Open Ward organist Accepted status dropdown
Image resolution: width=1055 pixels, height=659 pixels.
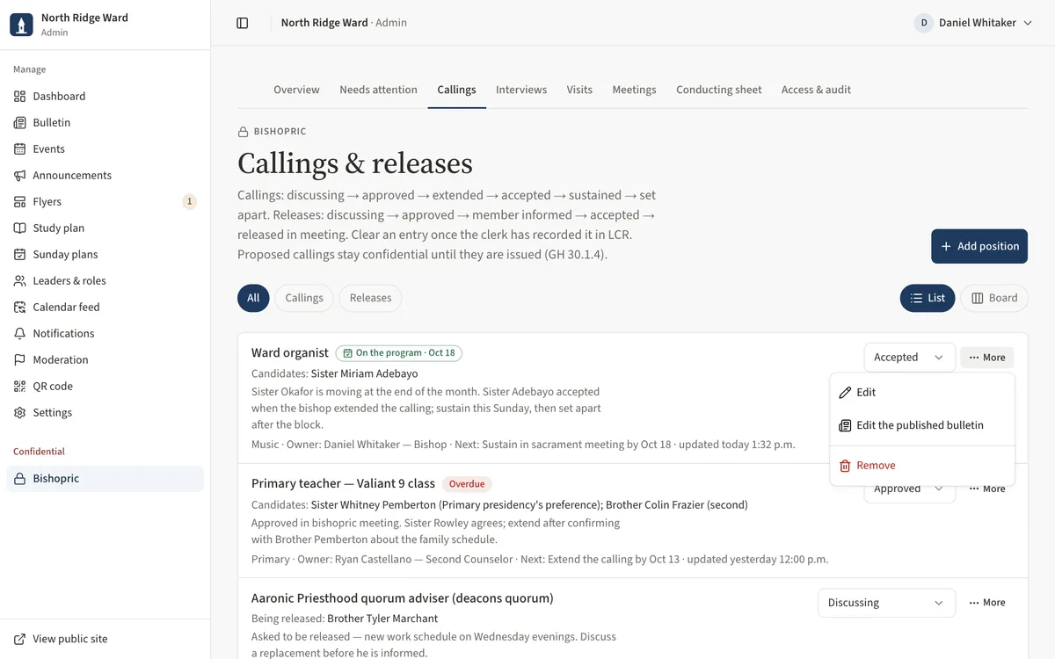point(909,358)
